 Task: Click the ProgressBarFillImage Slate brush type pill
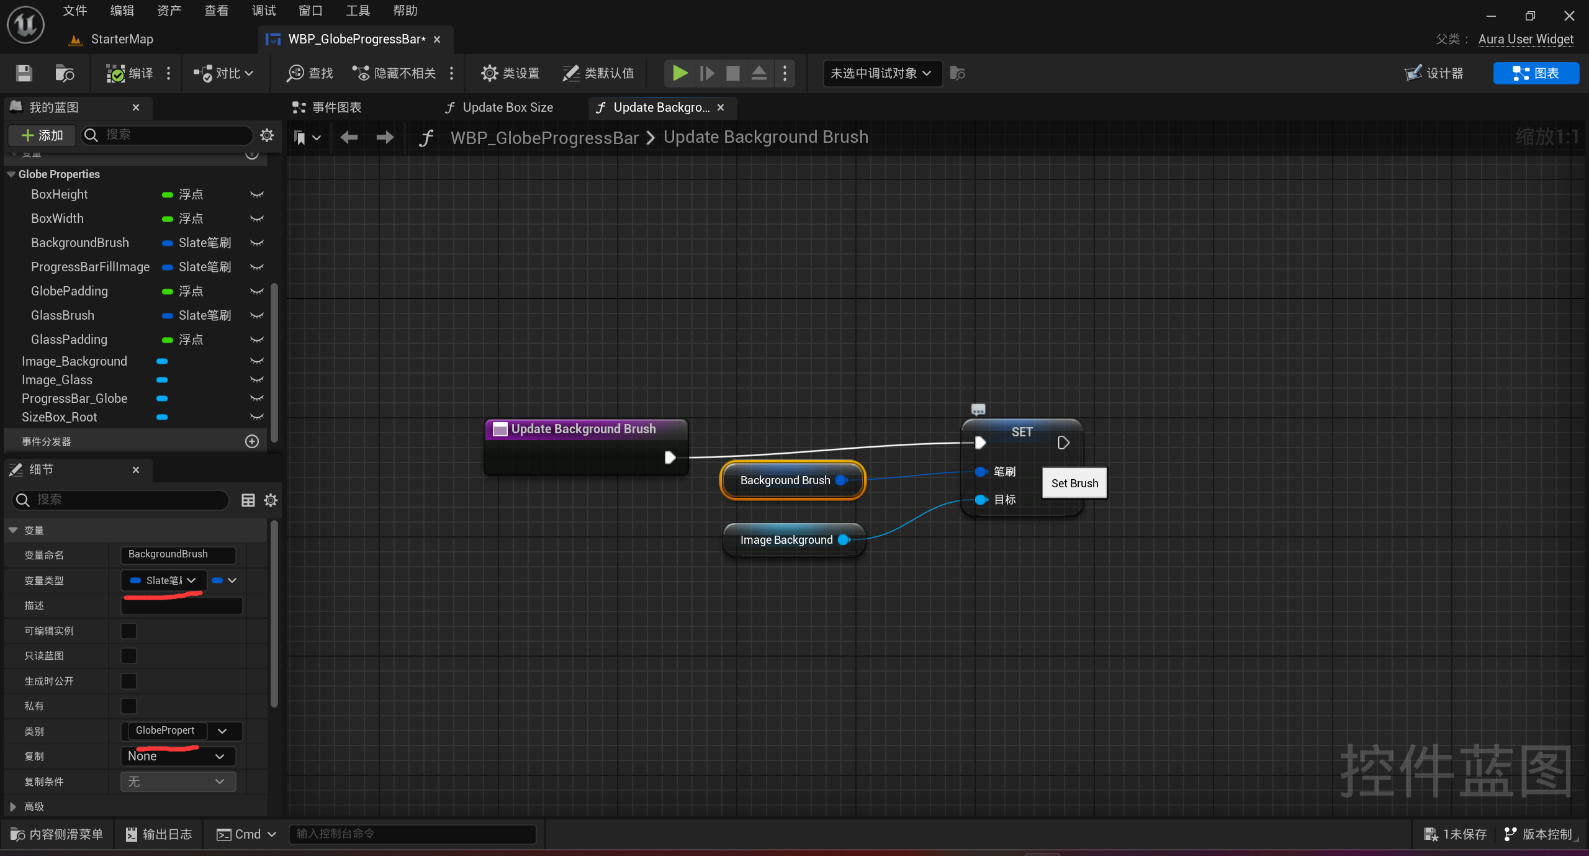pyautogui.click(x=168, y=267)
